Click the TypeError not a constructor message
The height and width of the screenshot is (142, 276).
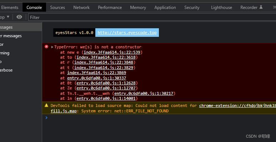pyautogui.click(x=98, y=47)
